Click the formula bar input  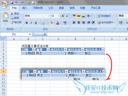88,34
